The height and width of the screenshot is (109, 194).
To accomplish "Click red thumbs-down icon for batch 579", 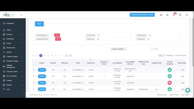I will (170, 83).
